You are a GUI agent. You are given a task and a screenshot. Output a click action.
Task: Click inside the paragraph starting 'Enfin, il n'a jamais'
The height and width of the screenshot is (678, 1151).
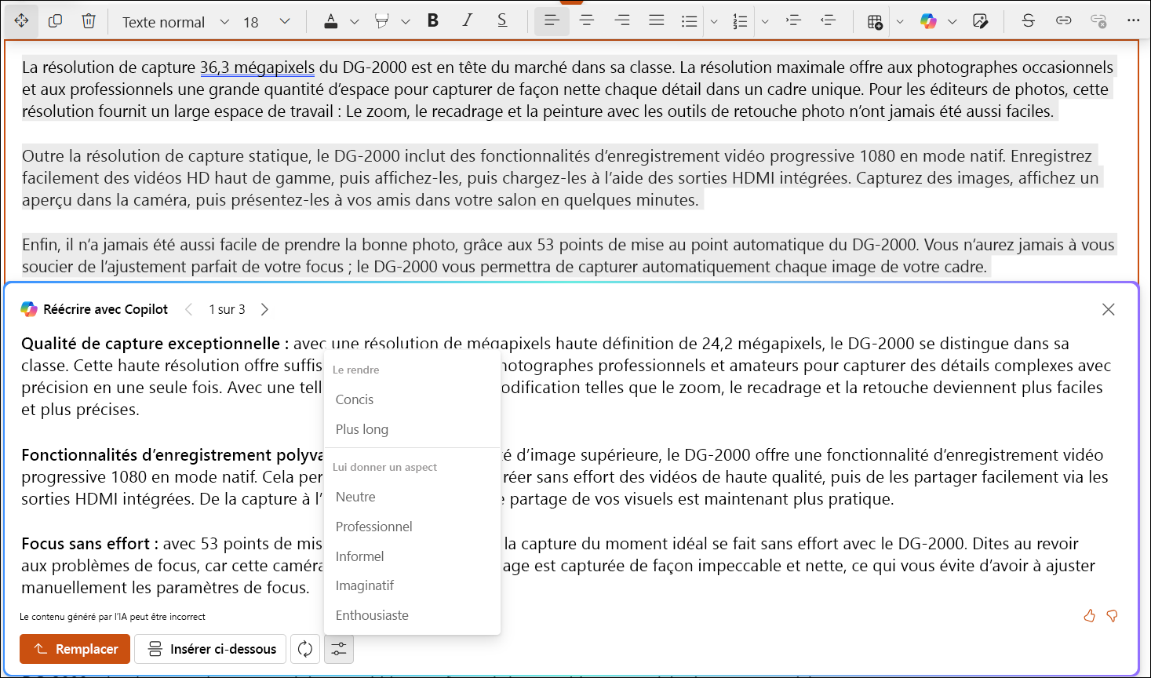point(568,256)
